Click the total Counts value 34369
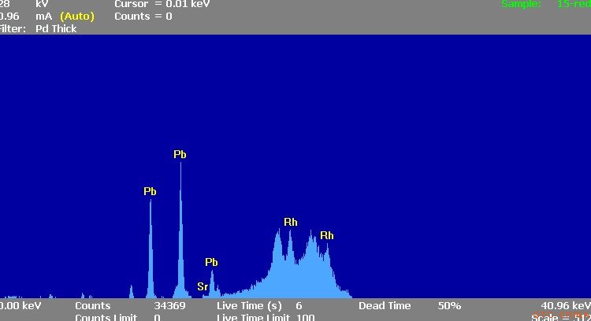The image size is (591, 321). 169,305
